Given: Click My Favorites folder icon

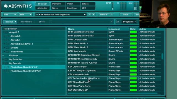Looking at the screenshot, I should 6,59.
